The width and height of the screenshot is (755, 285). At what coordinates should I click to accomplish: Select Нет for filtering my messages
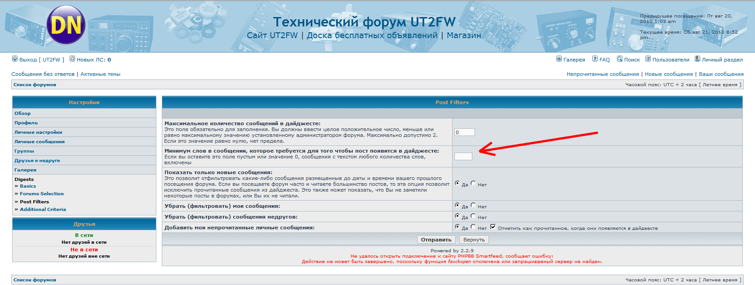coord(473,205)
